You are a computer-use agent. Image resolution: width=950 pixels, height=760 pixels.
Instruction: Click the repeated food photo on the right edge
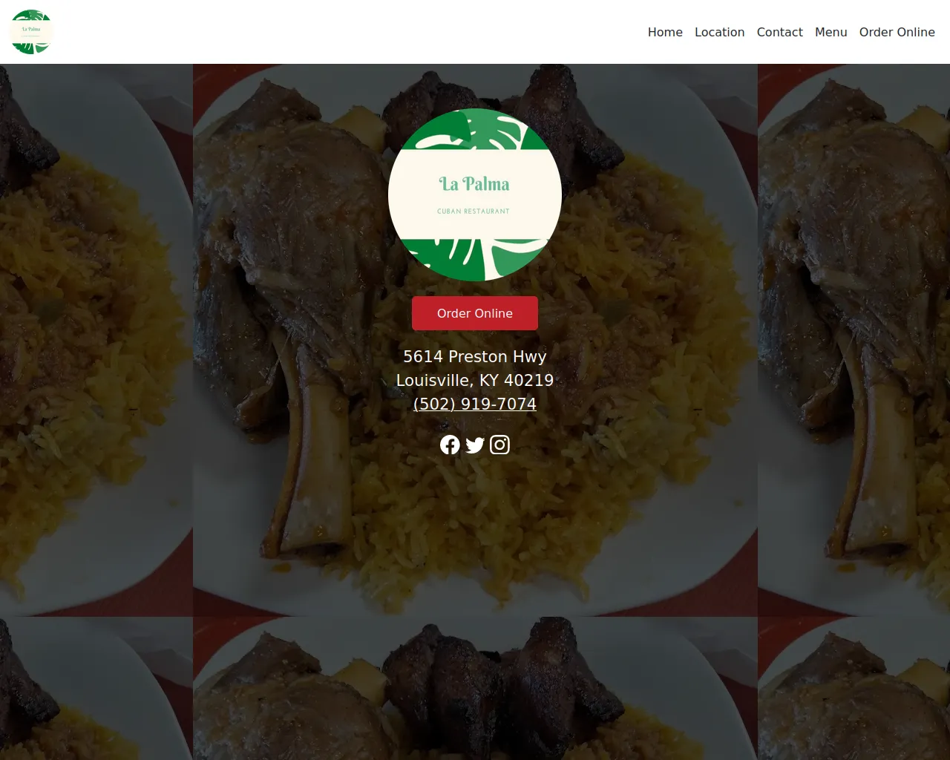point(854,340)
